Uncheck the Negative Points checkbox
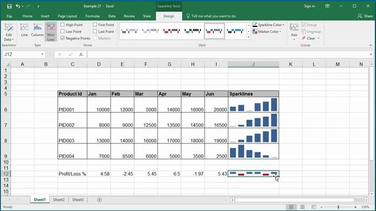 (x=63, y=38)
